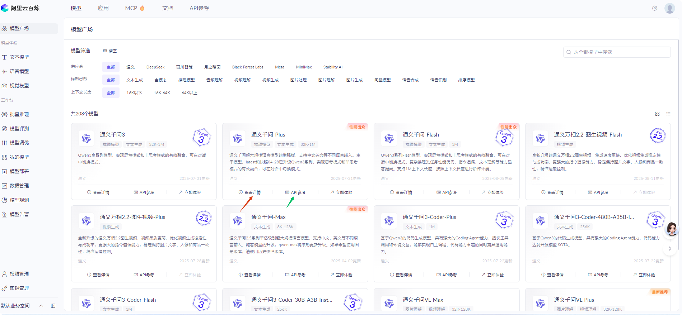Switch to grid view layout
Viewport: 682px width, 315px height.
click(657, 114)
